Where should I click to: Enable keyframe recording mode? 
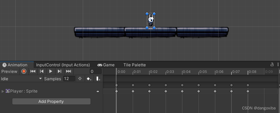[24, 72]
